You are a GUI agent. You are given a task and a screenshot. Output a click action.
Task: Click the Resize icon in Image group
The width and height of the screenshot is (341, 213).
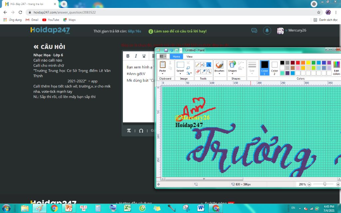188,68
